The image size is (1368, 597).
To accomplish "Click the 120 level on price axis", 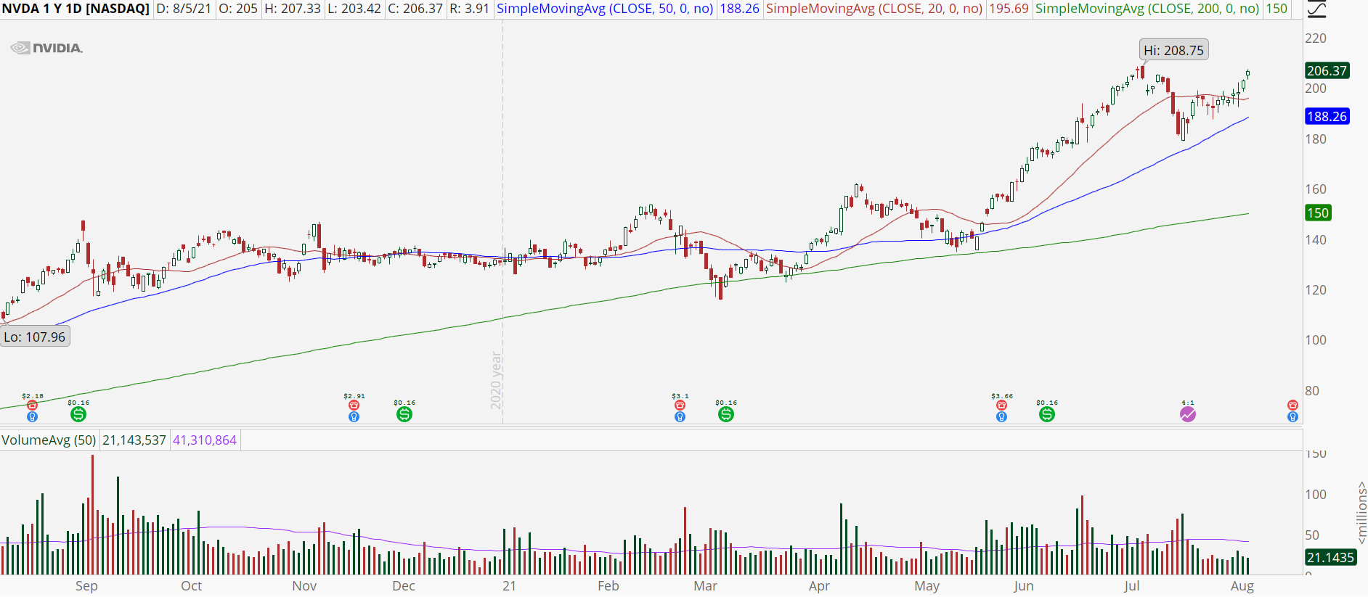I will click(1316, 290).
